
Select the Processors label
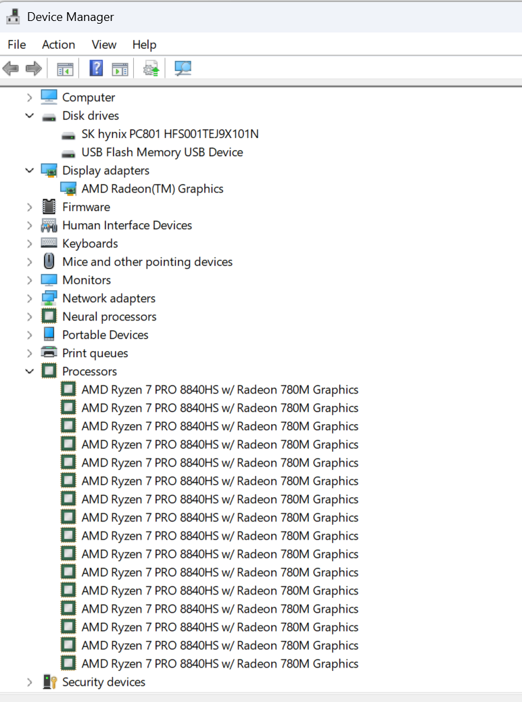[89, 371]
